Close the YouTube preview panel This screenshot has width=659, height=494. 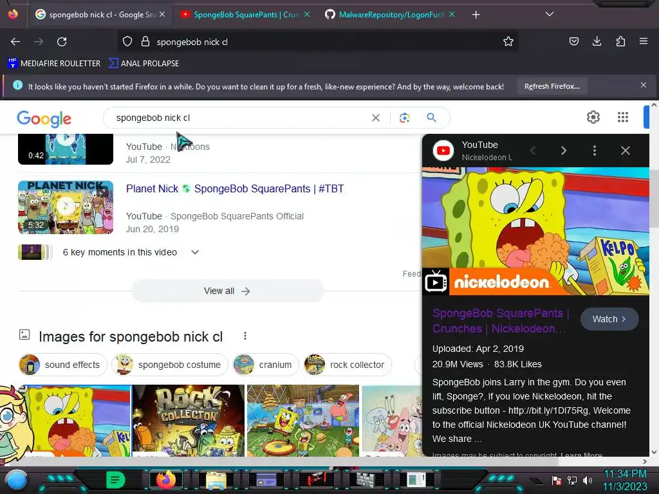[626, 151]
